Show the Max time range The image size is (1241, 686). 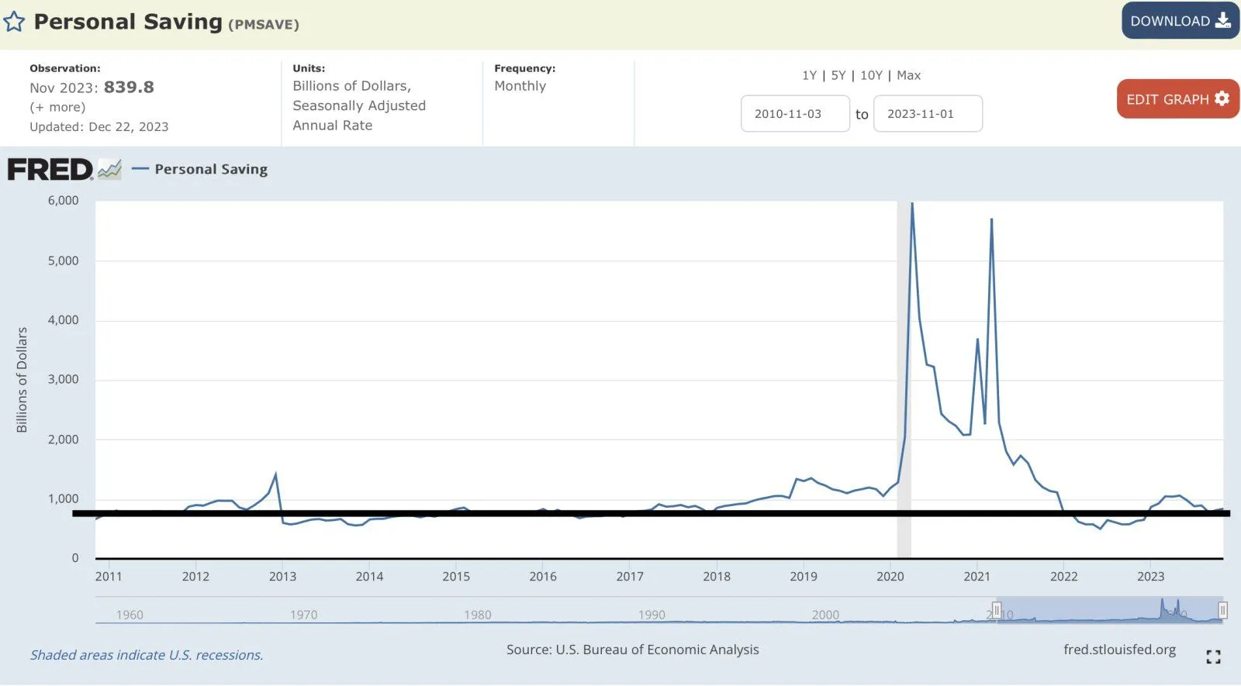908,75
